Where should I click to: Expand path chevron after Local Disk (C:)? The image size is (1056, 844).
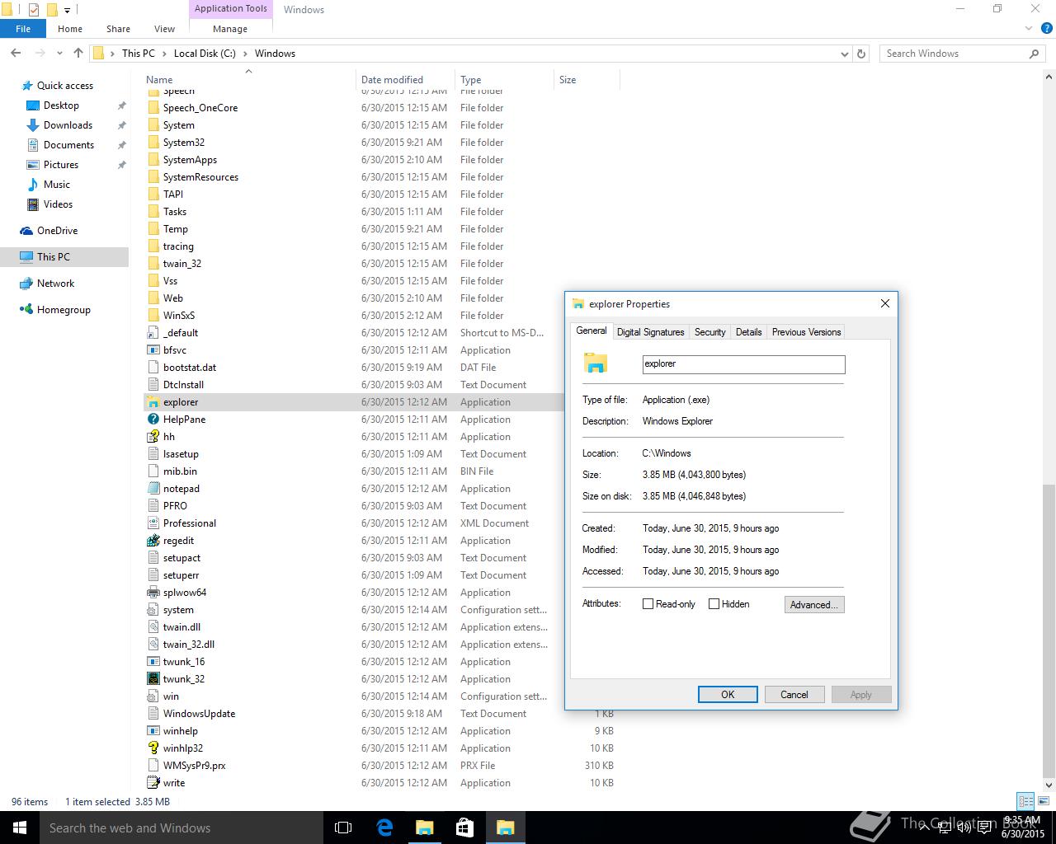tap(244, 54)
